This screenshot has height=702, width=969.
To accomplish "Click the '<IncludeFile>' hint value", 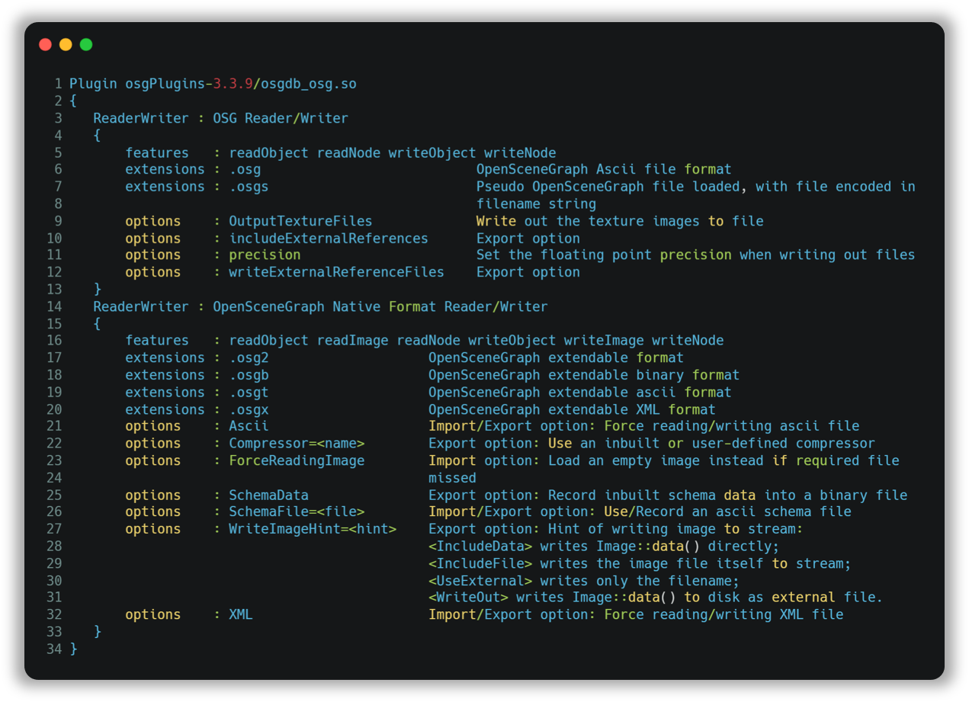I will [480, 563].
